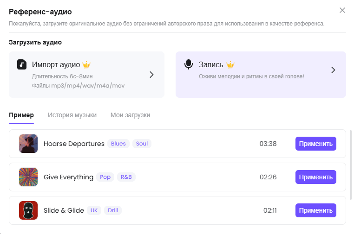The height and width of the screenshot is (234, 354).
Task: Click the Soul genre tag
Action: click(x=142, y=144)
